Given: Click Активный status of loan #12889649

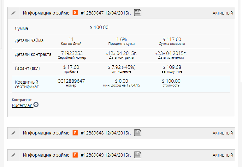Looking at the screenshot, I should 223,155.
